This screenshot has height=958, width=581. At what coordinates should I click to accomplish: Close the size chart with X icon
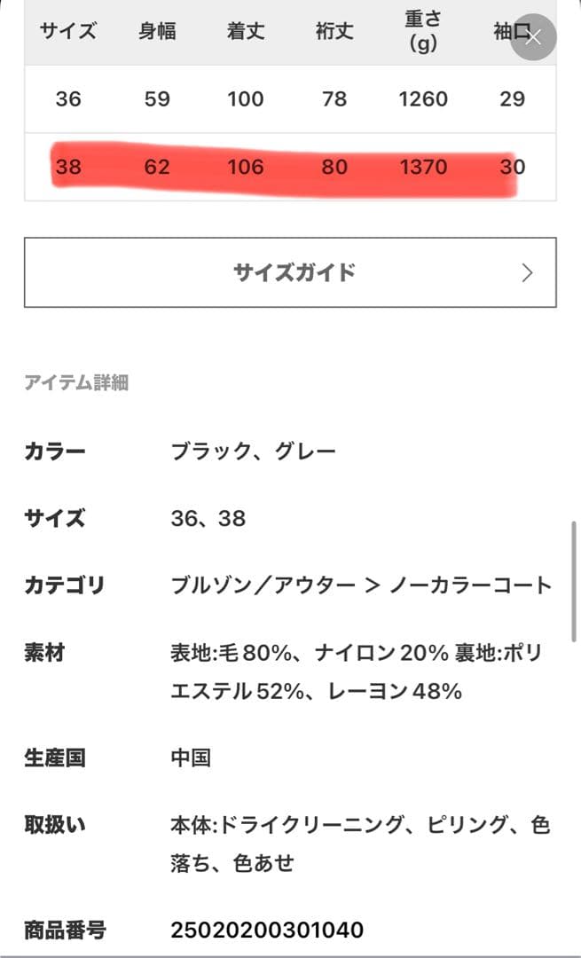pos(533,37)
